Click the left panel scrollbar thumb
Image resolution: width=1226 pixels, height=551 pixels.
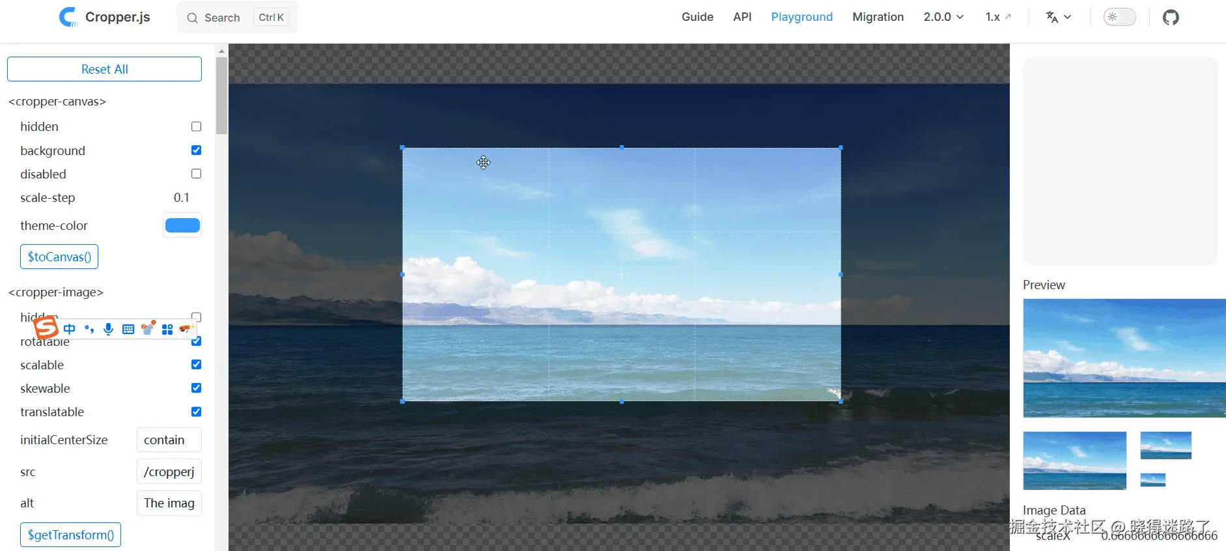(x=221, y=96)
